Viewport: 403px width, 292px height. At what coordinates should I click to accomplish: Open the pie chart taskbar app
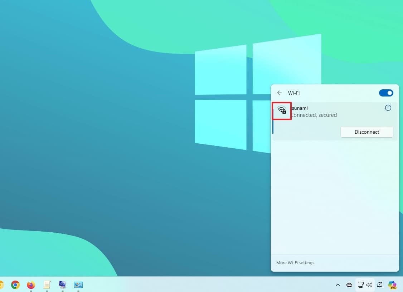click(x=78, y=285)
